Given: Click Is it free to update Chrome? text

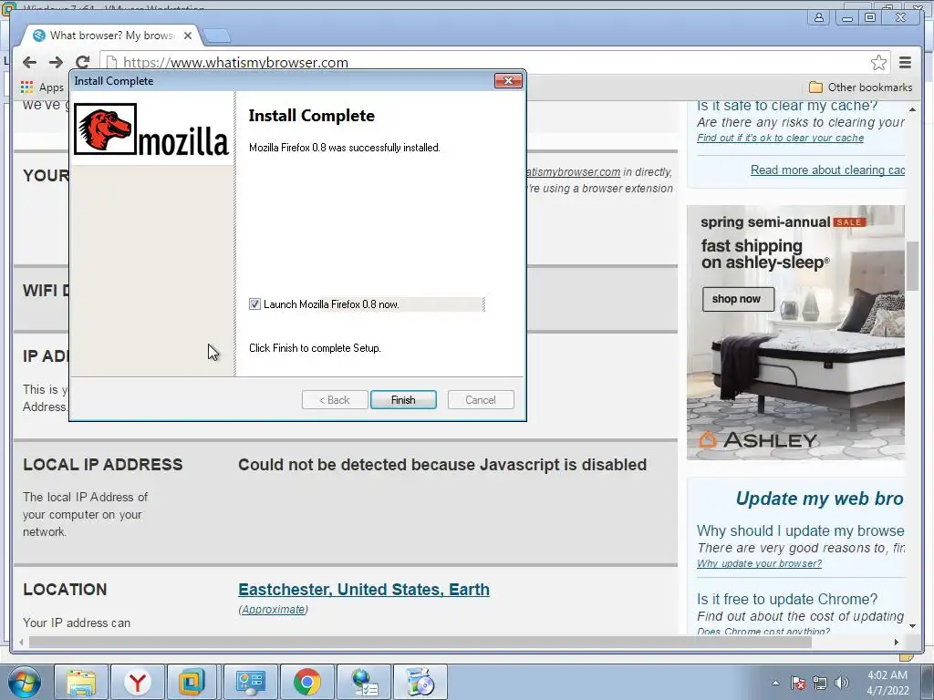Looking at the screenshot, I should coord(787,599).
